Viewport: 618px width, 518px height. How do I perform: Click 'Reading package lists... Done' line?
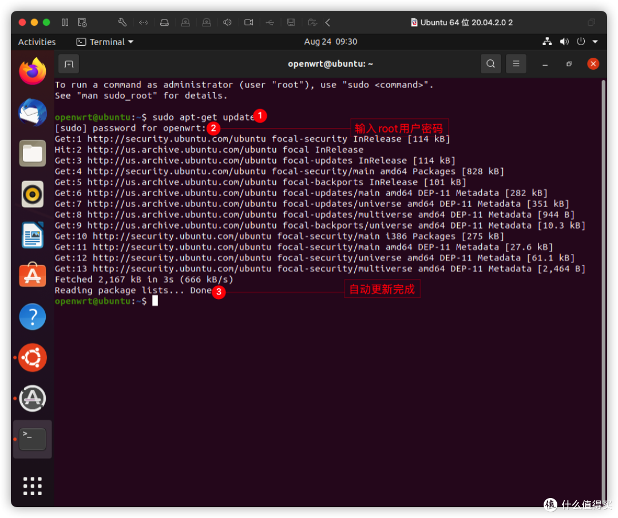click(133, 290)
